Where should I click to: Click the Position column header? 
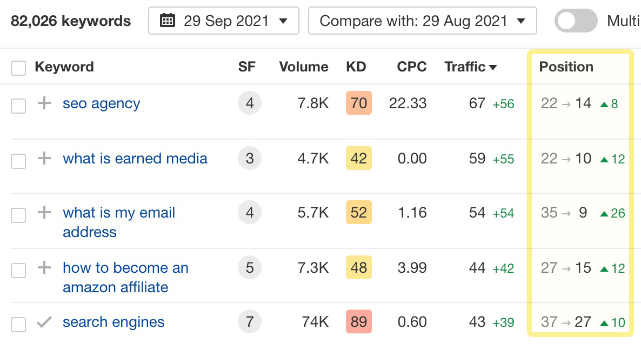[x=566, y=67]
